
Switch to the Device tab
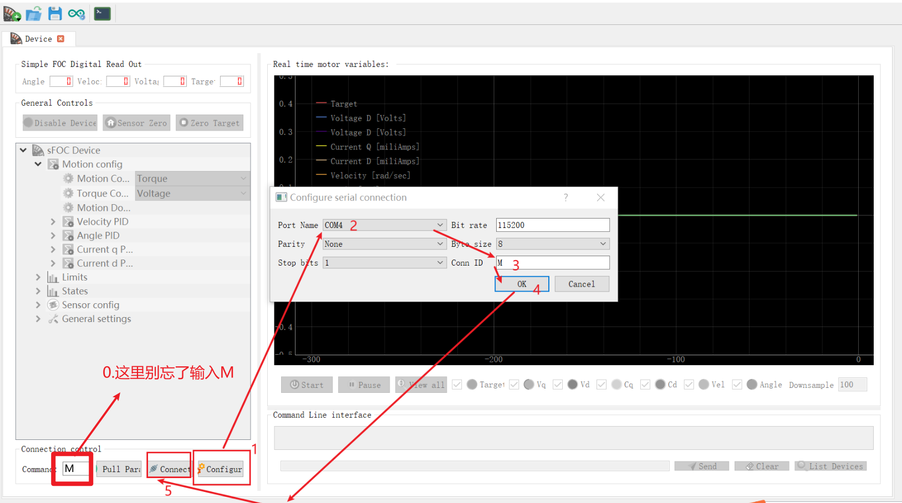(38, 38)
